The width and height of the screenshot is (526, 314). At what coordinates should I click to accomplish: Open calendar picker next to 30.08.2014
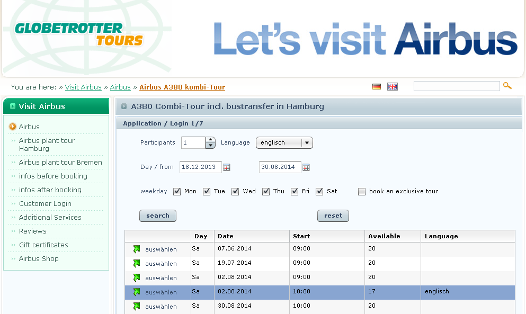306,167
